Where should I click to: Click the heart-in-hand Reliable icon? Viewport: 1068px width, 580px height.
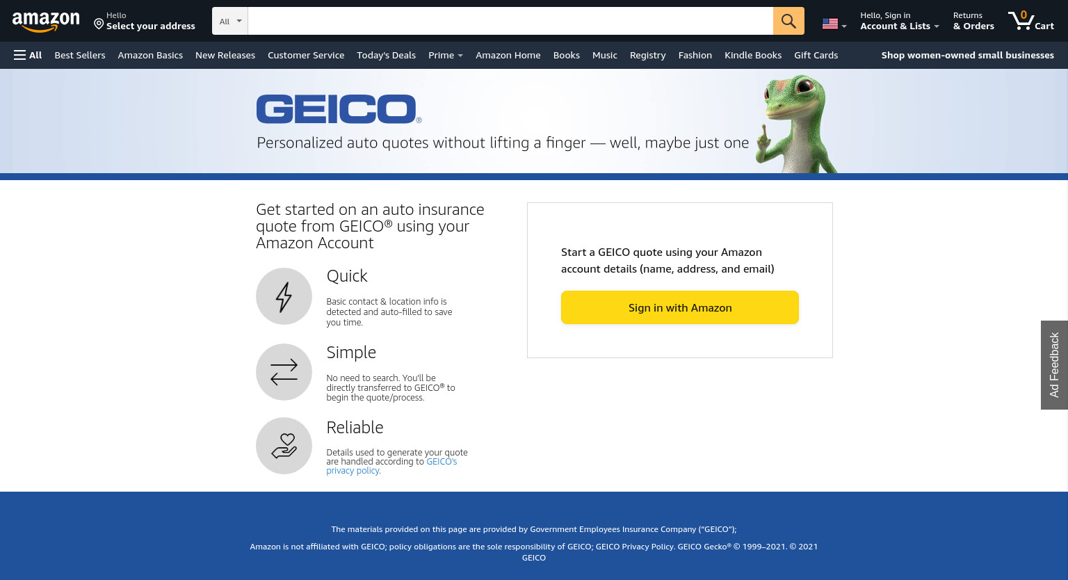[x=284, y=446]
